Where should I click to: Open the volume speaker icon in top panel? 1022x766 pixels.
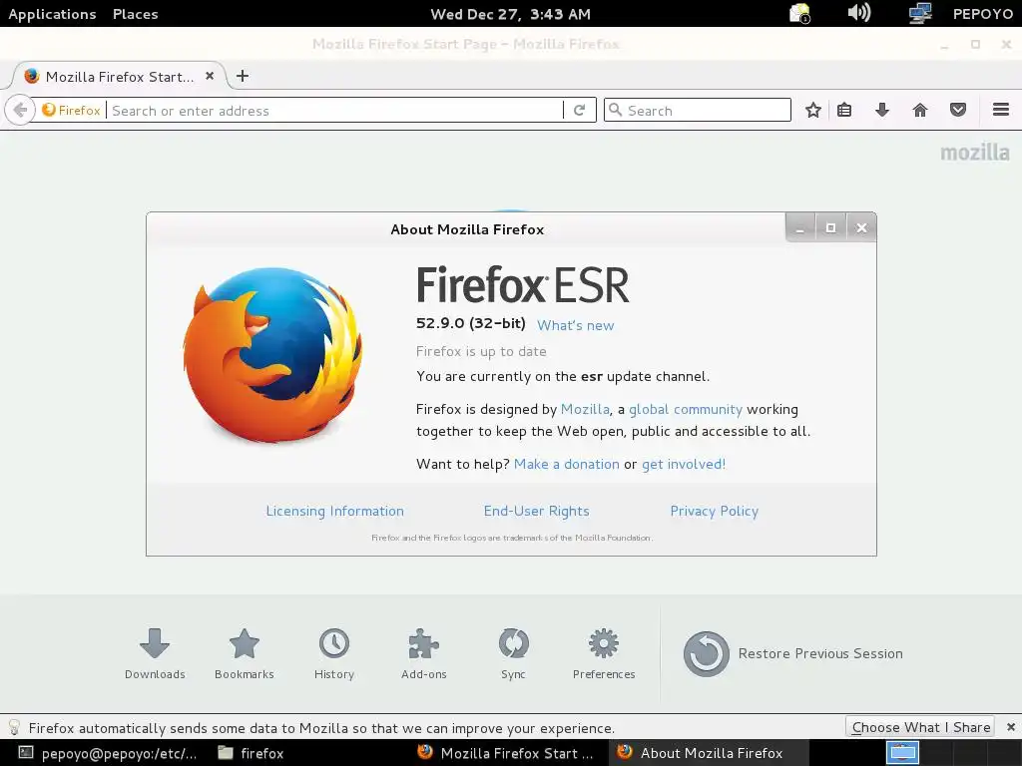click(x=859, y=12)
